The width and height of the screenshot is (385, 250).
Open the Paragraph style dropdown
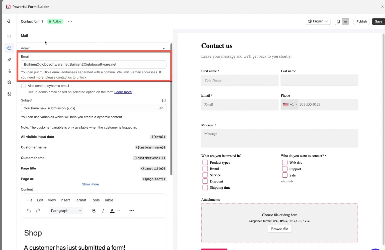click(x=66, y=211)
